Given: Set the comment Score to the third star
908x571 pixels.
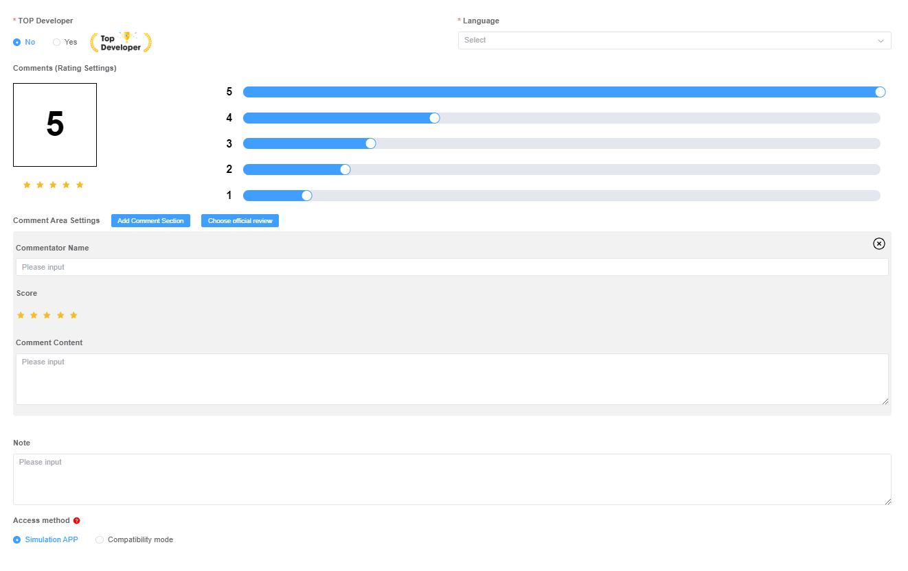Looking at the screenshot, I should [47, 315].
